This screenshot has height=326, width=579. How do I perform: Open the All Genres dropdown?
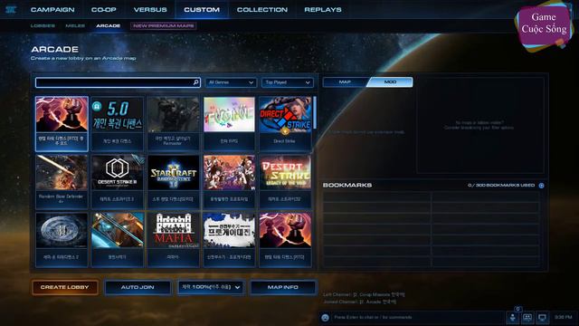[231, 82]
